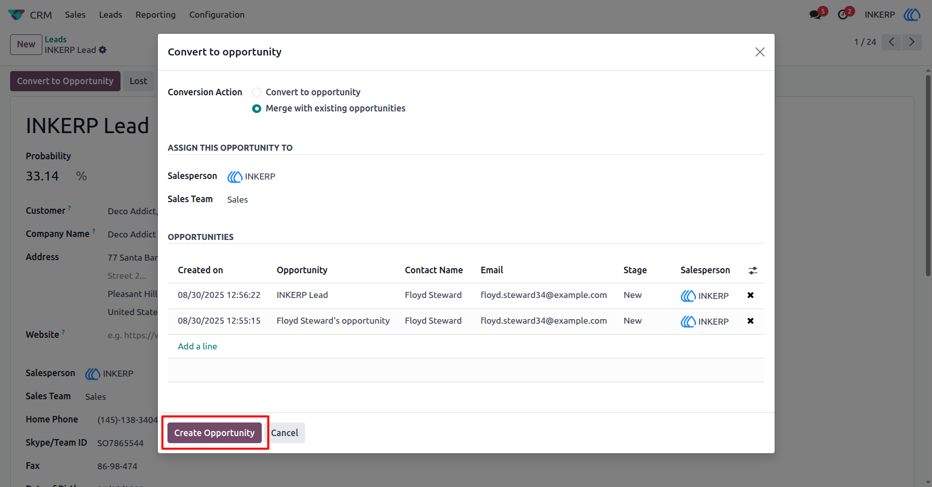Image resolution: width=932 pixels, height=487 pixels.
Task: Open the messages chat bubble icon
Action: point(815,15)
